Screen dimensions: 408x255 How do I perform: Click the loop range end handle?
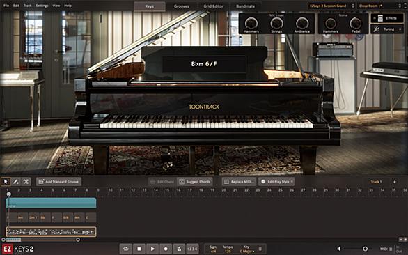[78, 240]
